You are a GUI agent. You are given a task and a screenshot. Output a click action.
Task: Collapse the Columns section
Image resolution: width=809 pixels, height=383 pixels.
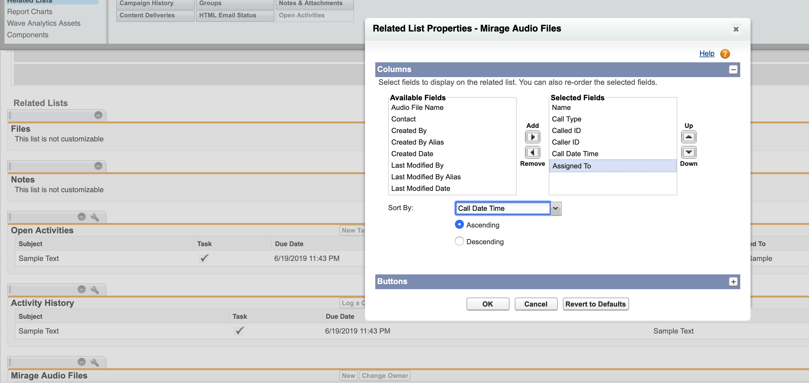733,70
